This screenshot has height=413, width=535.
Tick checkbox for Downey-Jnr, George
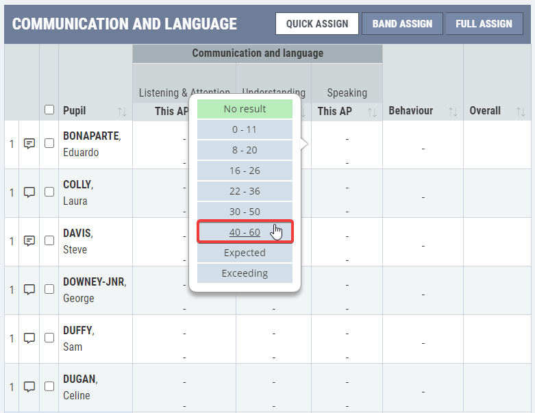49,289
